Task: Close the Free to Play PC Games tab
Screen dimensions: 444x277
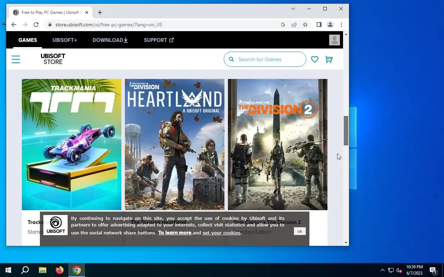Action: [87, 12]
